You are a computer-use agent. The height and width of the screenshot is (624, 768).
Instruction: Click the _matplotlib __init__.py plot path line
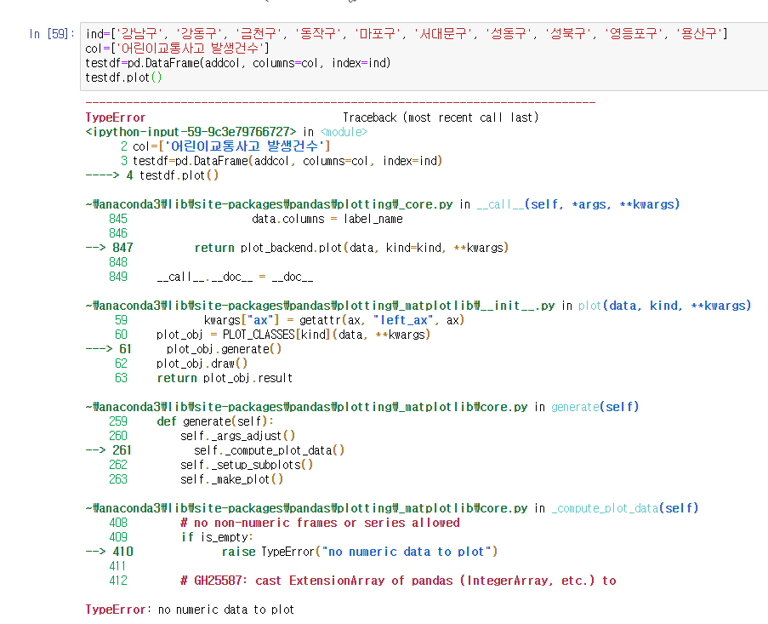418,306
